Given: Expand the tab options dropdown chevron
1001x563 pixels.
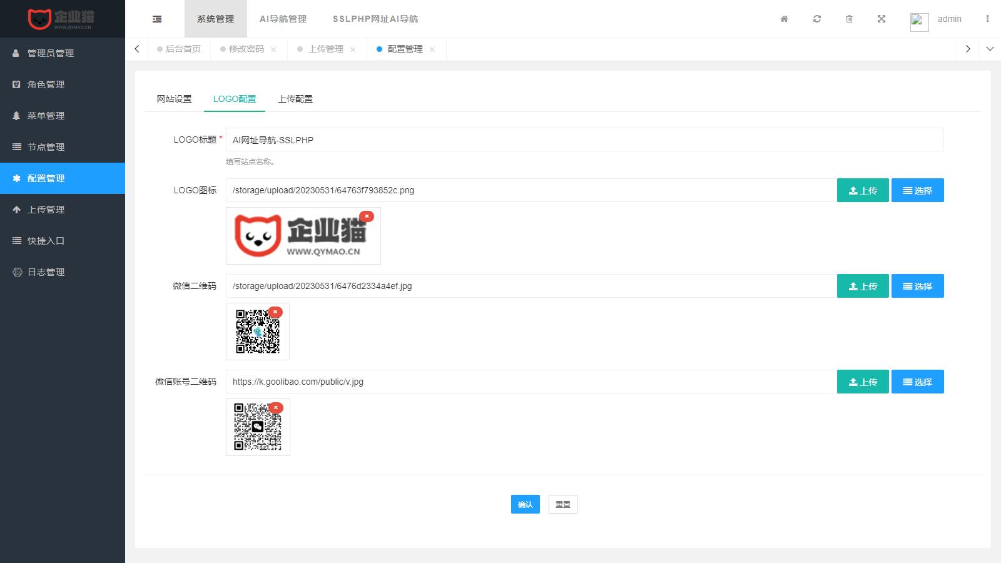Looking at the screenshot, I should pos(990,49).
